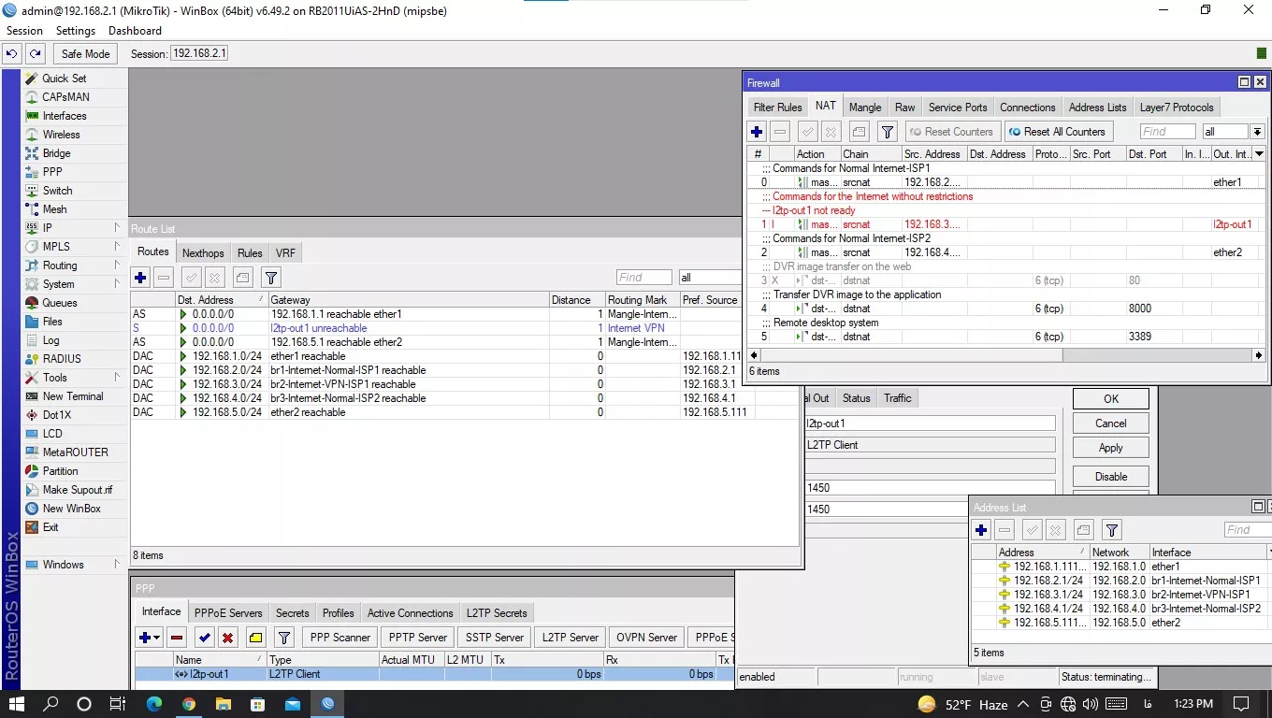Open Windows Start menu
The height and width of the screenshot is (718, 1272).
click(x=17, y=704)
